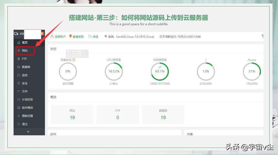Open the 软件商店 software store item
278x155 pixels.
click(x=29, y=108)
